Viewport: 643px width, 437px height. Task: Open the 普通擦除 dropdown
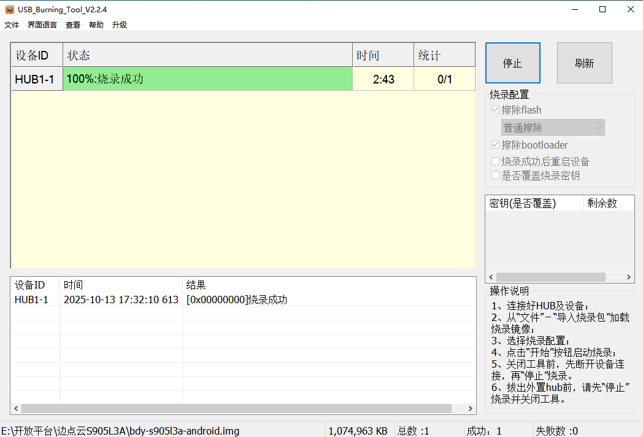point(552,127)
